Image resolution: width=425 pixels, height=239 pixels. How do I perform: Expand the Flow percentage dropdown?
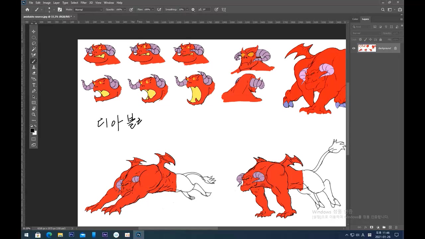[x=153, y=10]
